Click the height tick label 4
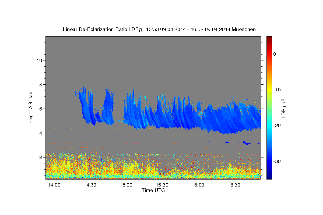The height and width of the screenshot is (215, 323). pyautogui.click(x=41, y=133)
